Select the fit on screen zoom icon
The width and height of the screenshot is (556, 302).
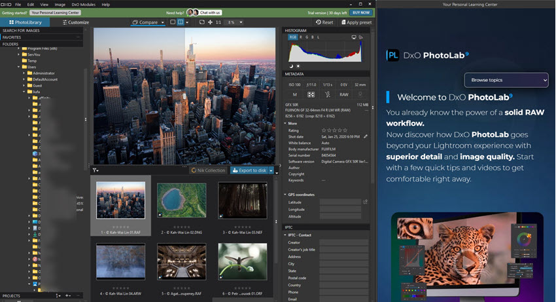[x=201, y=22]
